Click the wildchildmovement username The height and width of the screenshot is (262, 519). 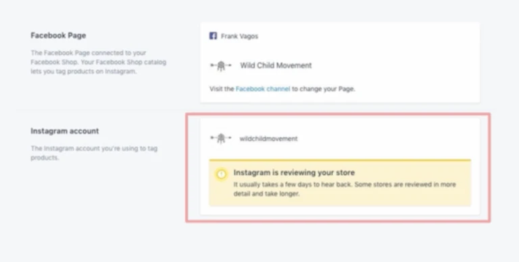pos(268,139)
